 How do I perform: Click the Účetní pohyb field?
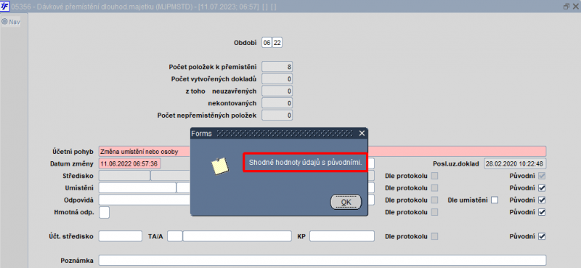322,152
